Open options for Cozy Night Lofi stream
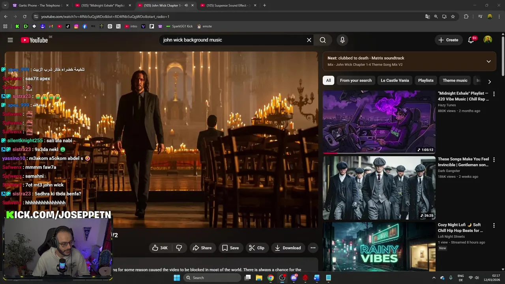Viewport: 505px width, 284px height. click(x=494, y=225)
